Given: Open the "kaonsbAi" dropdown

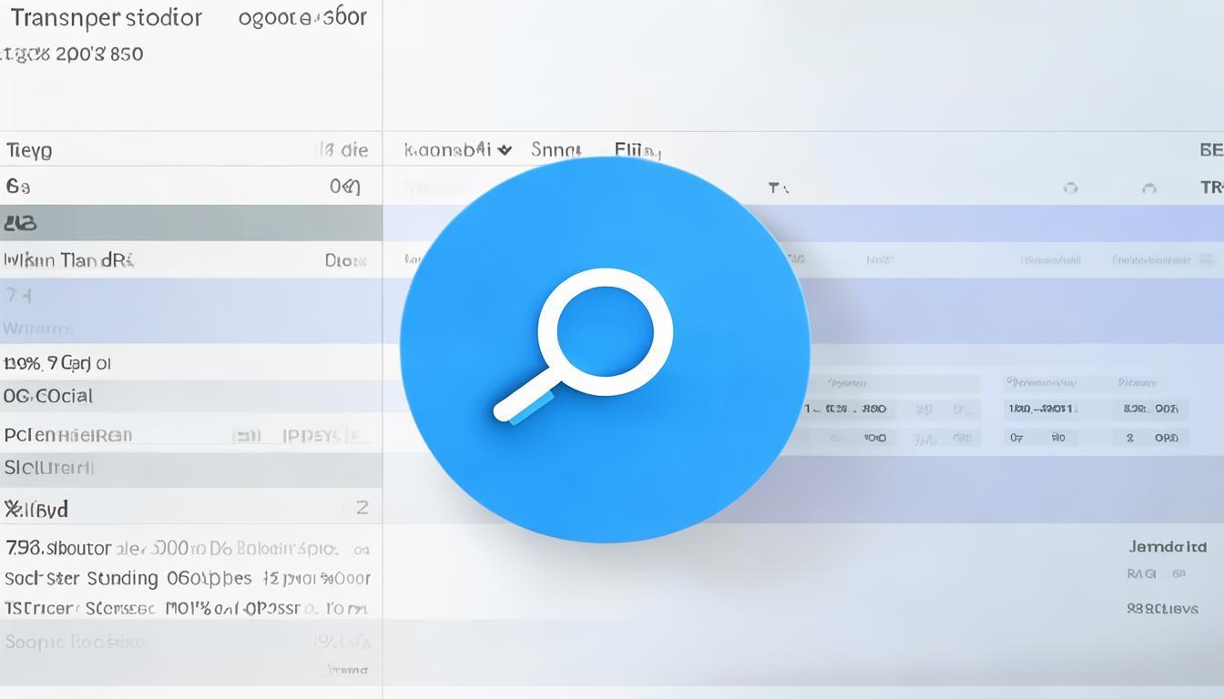Looking at the screenshot, I should (458, 149).
